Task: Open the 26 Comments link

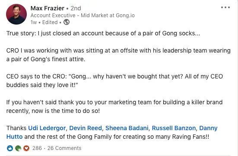Action: click(x=64, y=148)
